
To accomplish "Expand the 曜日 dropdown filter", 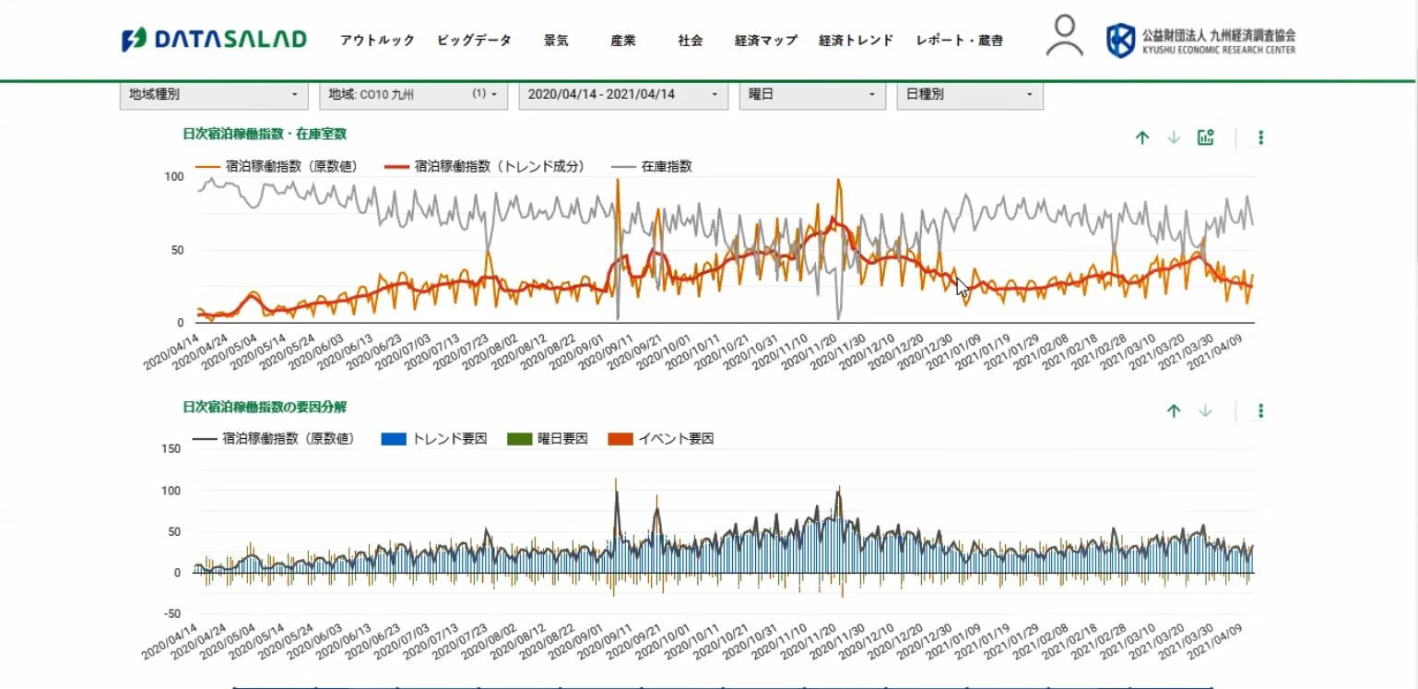I will (x=812, y=94).
